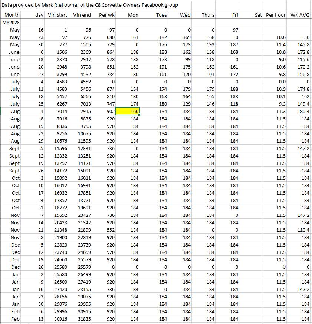Click the Month column header cell
This screenshot has width=312, height=324.
coord(12,15)
